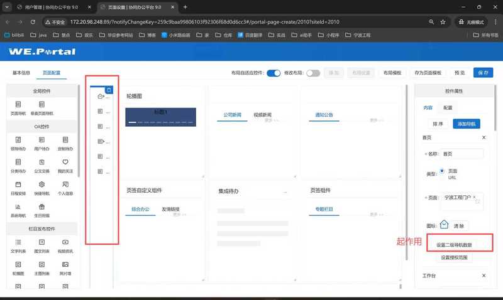Open the 小米路由器 bookmark
Viewport: 503px width, 300px height.
176,35
